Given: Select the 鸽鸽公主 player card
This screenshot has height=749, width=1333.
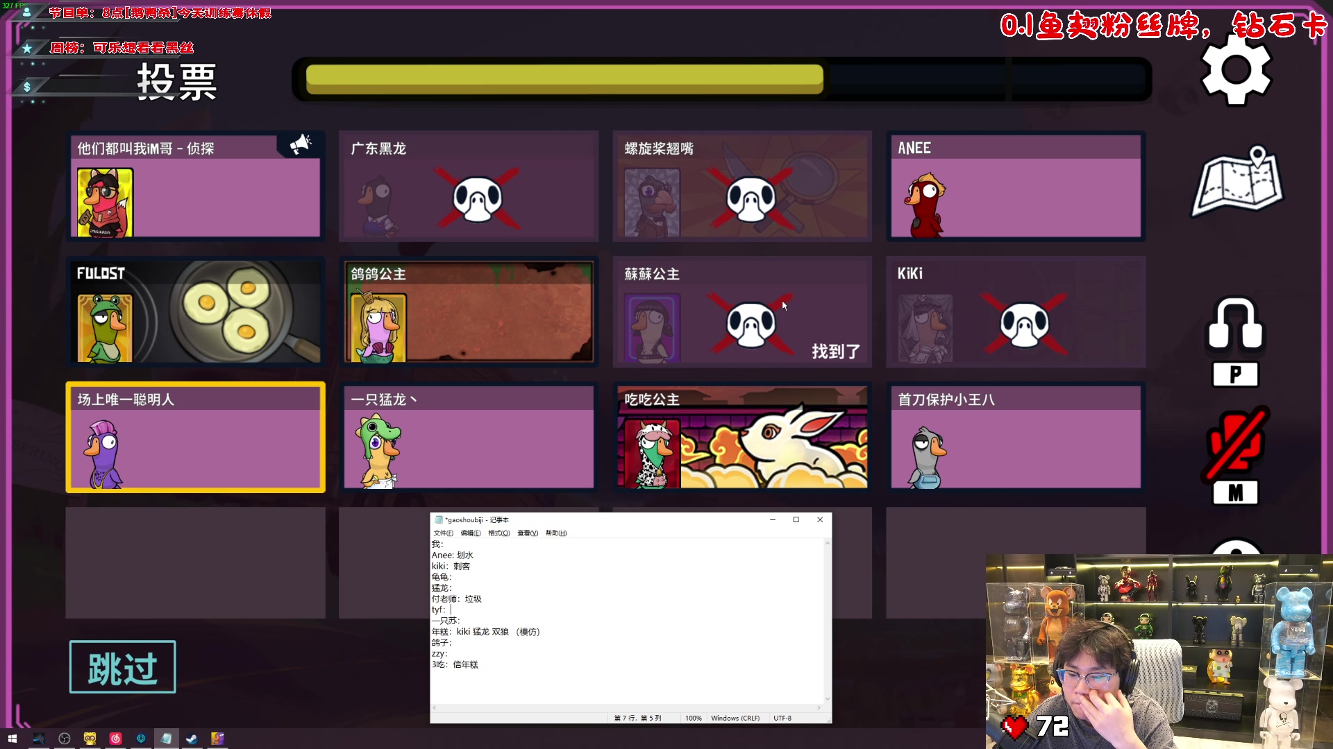Looking at the screenshot, I should coord(469,311).
